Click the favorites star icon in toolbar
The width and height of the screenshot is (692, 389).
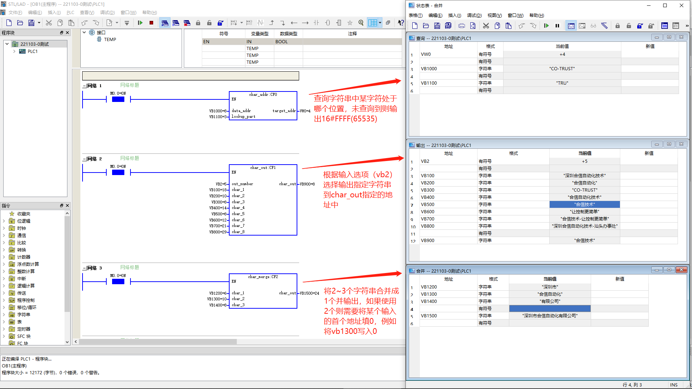pos(350,23)
